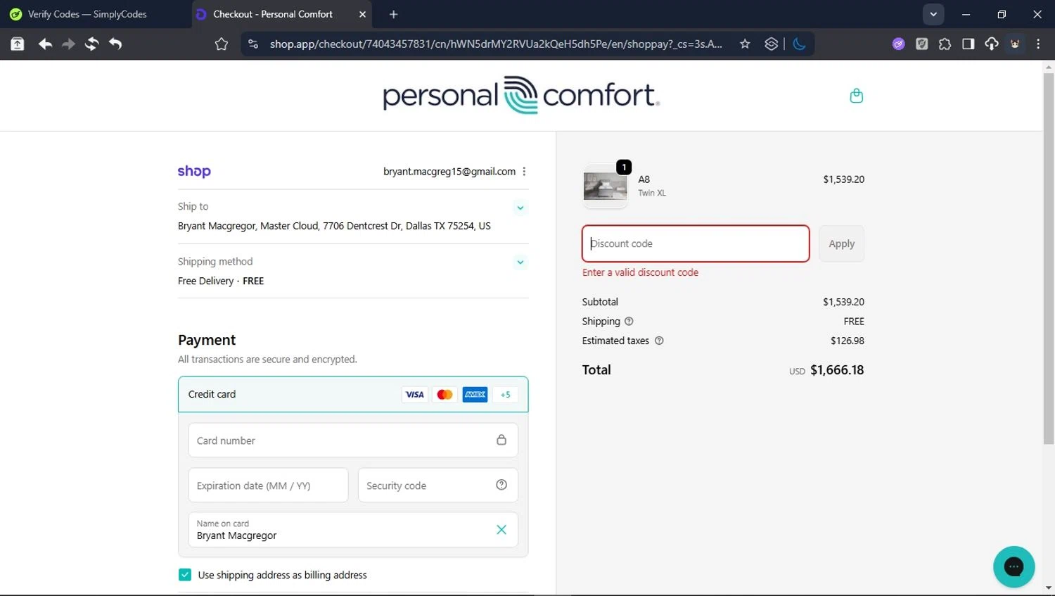1055x596 pixels.
Task: Click the lock icon in Card number field
Action: [x=501, y=440]
